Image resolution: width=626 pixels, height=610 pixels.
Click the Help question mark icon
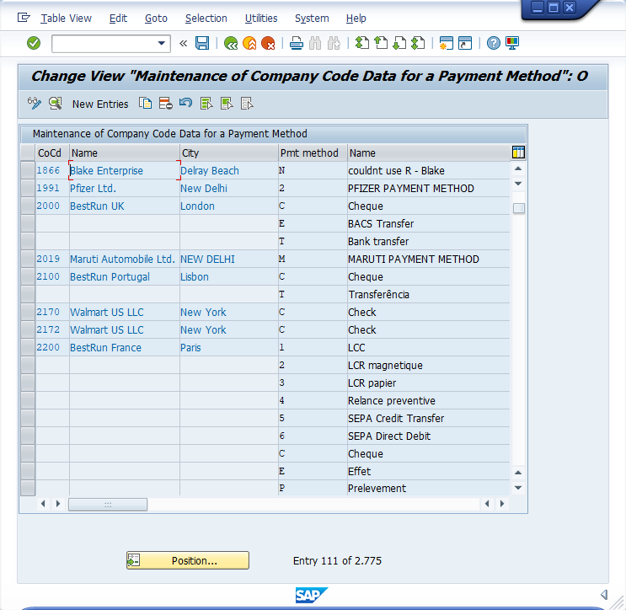click(494, 43)
